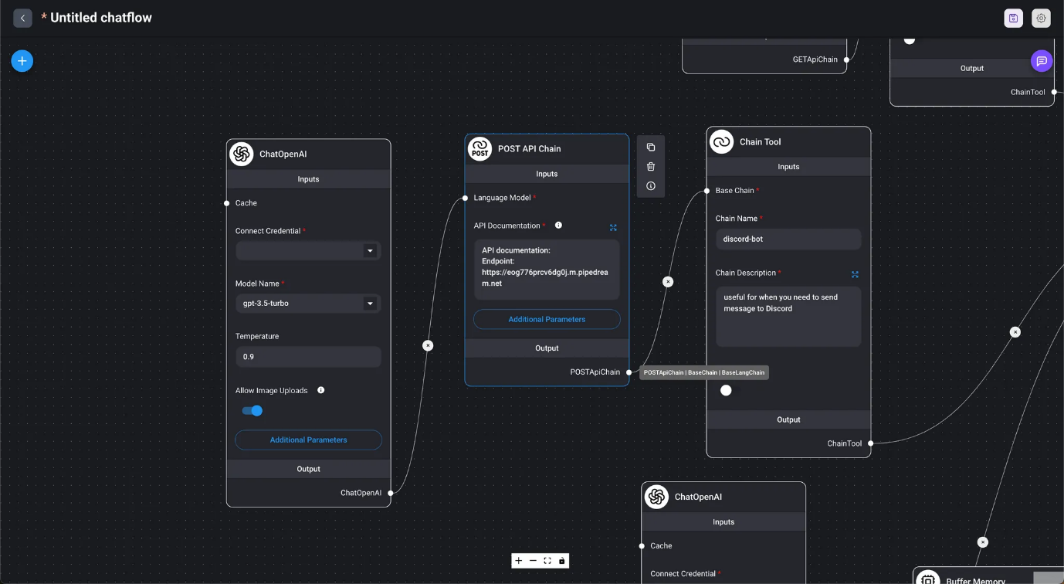
Task: Zoom in on the canvas
Action: 519,561
